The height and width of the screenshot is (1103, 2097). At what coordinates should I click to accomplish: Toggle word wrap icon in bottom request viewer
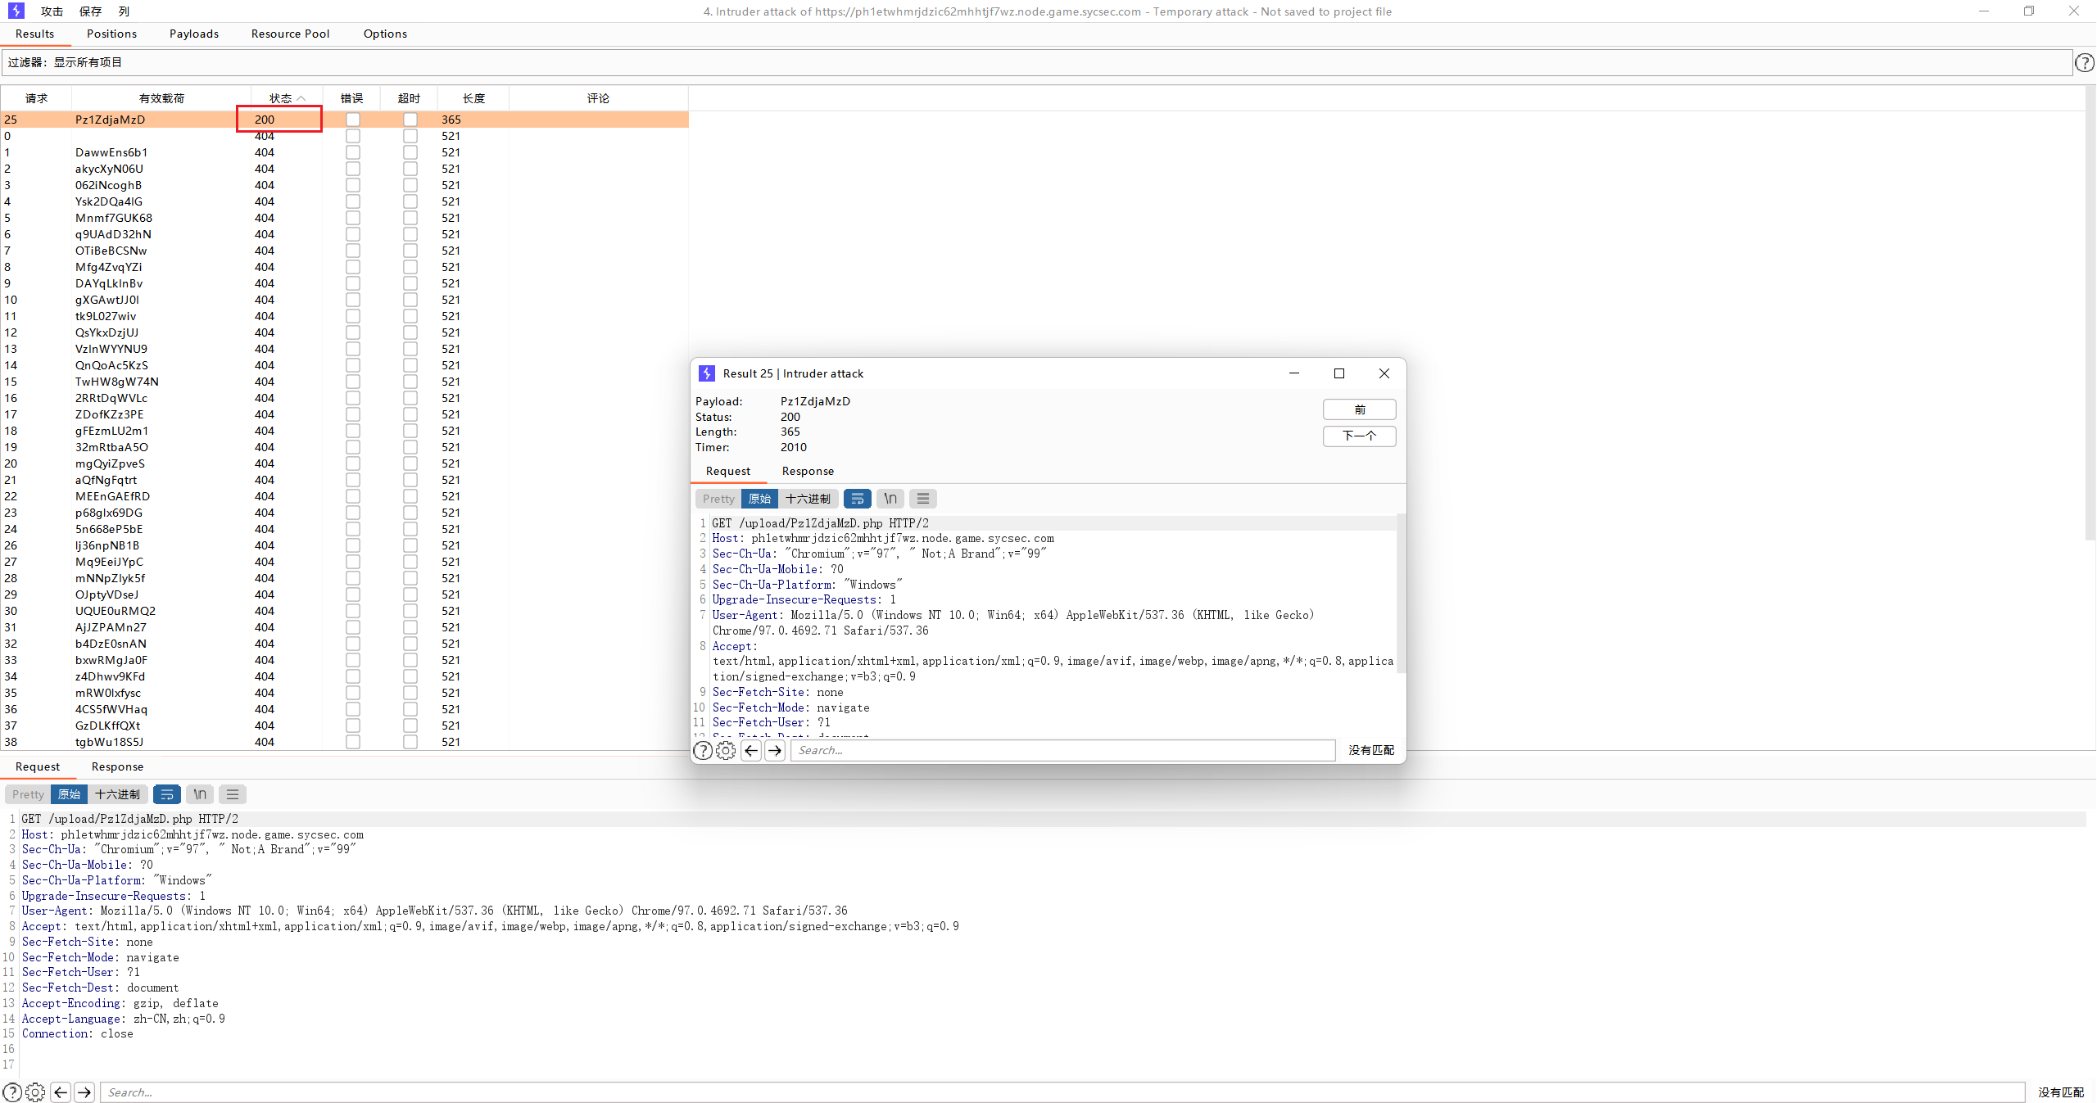[x=166, y=794]
